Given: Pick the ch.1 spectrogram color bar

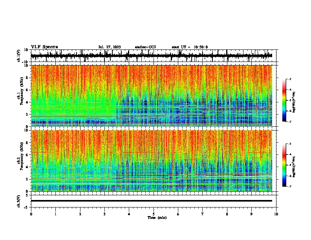Looking at the screenshot, I should pos(284,100).
